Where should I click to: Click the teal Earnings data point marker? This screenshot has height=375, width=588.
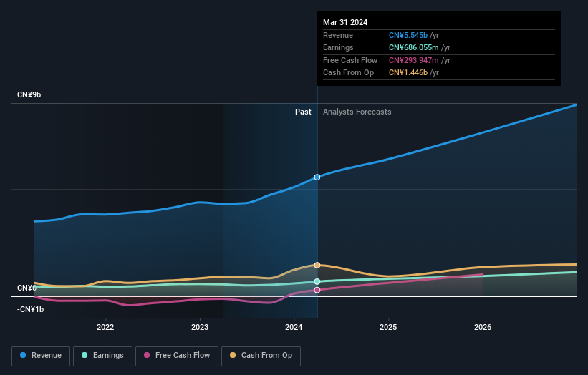[317, 282]
